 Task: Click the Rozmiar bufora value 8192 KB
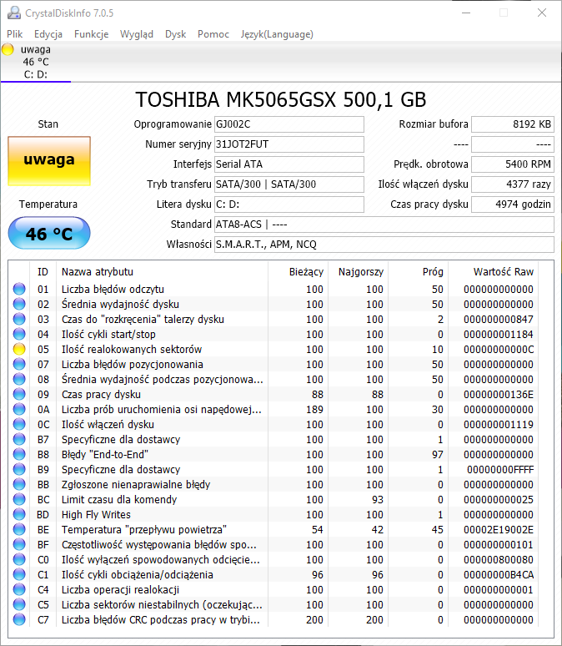coord(513,124)
